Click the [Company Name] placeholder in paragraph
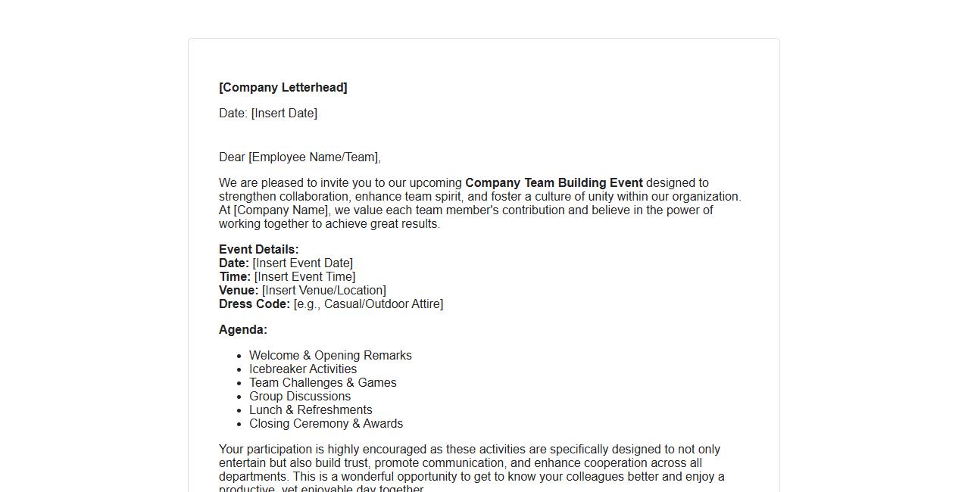This screenshot has height=492, width=968. [x=281, y=210]
